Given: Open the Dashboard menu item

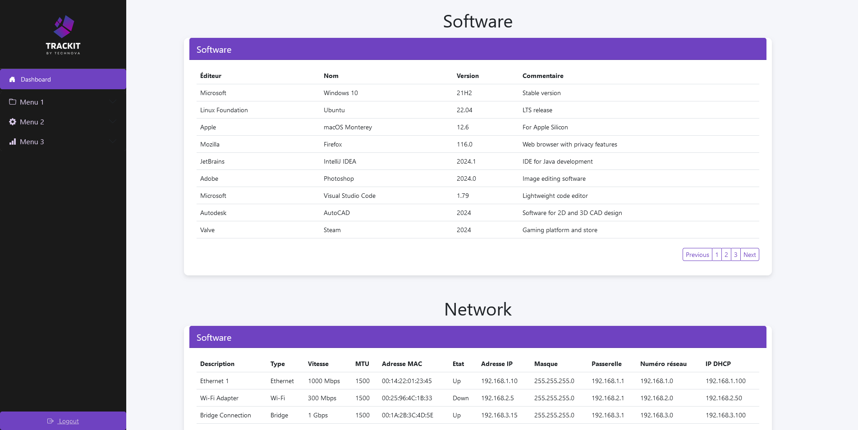Looking at the screenshot, I should (63, 79).
